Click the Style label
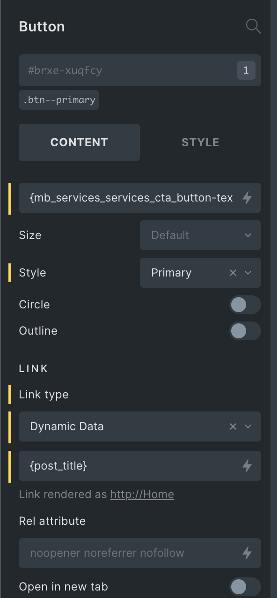This screenshot has width=277, height=598. tap(32, 273)
